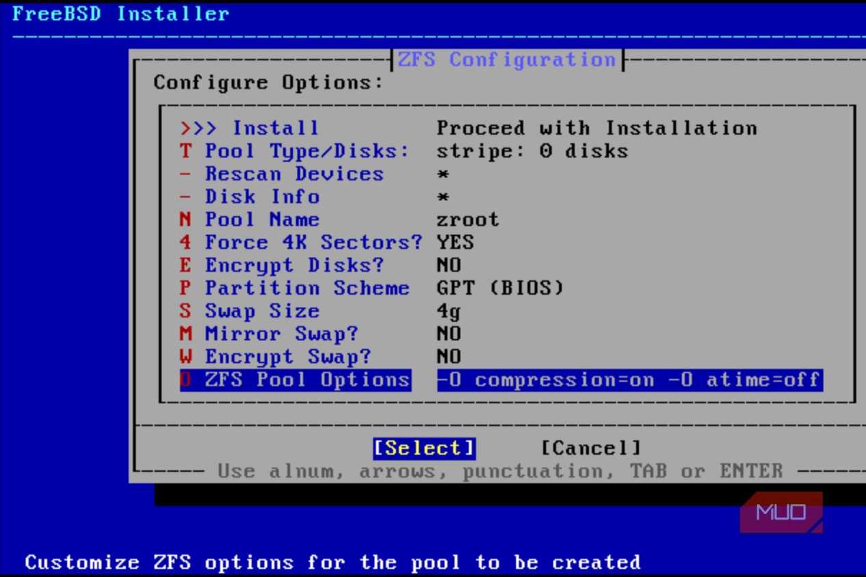Click the red T hotkey letter
The image size is (866, 577).
click(x=186, y=150)
